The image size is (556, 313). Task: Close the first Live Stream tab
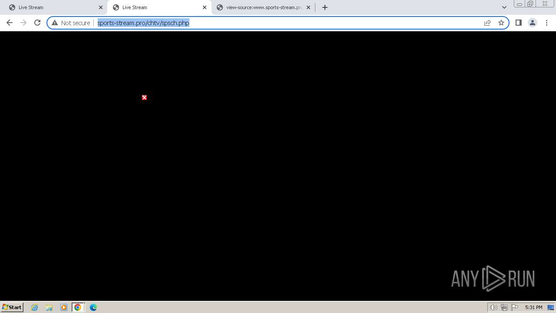[x=101, y=7]
